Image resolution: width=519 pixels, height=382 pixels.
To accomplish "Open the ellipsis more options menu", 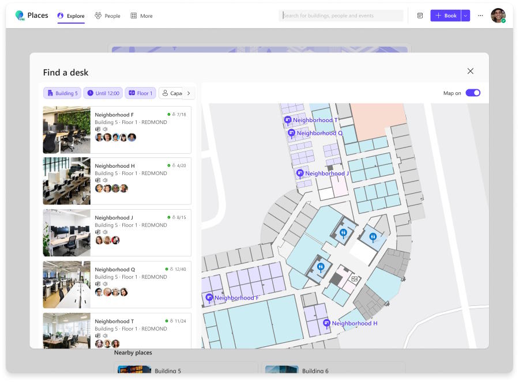I will pos(480,16).
